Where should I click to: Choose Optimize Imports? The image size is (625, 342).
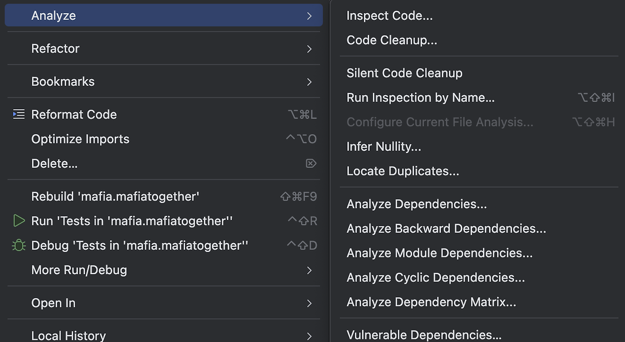click(80, 139)
